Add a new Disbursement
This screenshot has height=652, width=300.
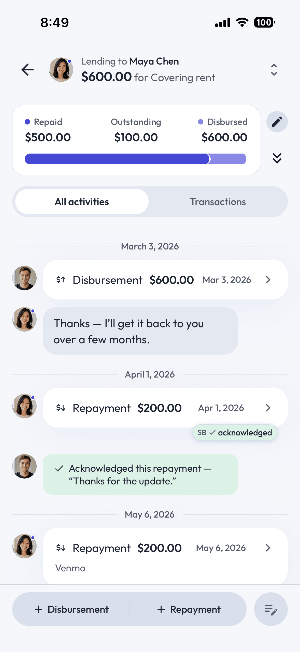[x=72, y=609]
